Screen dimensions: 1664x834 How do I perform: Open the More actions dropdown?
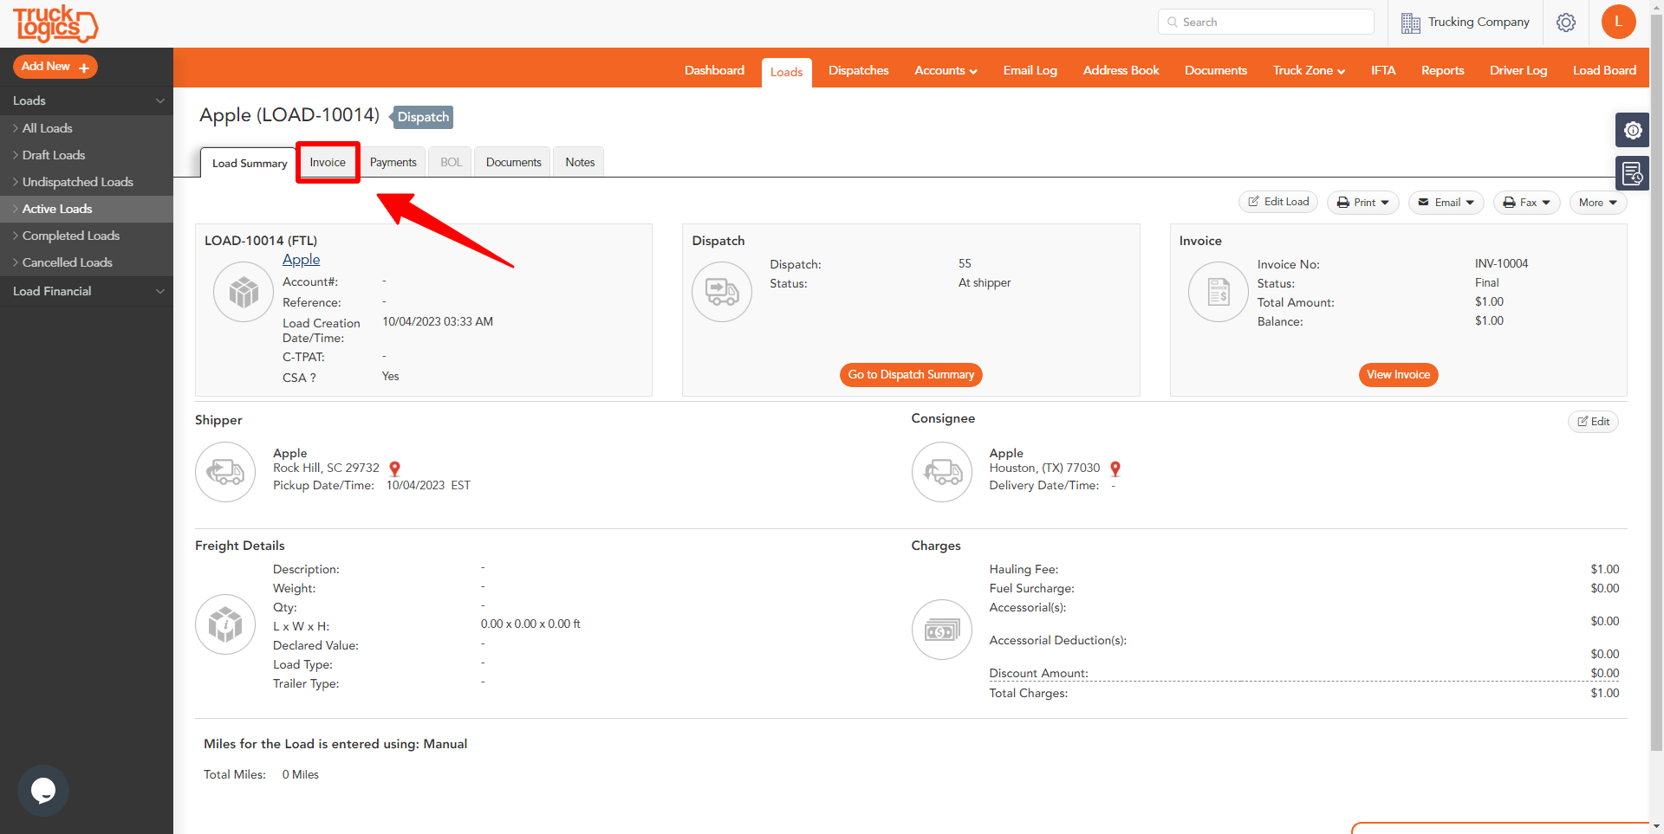coord(1597,202)
